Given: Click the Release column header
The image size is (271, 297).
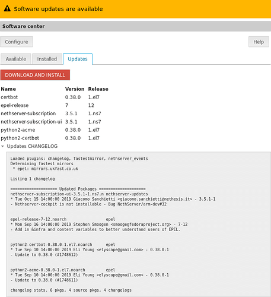Looking at the screenshot, I should pos(98,89).
